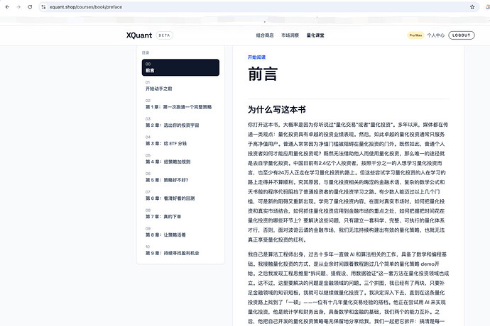Open 第 8 章：让策略活着
The height and width of the screenshot is (326, 490).
180,232
